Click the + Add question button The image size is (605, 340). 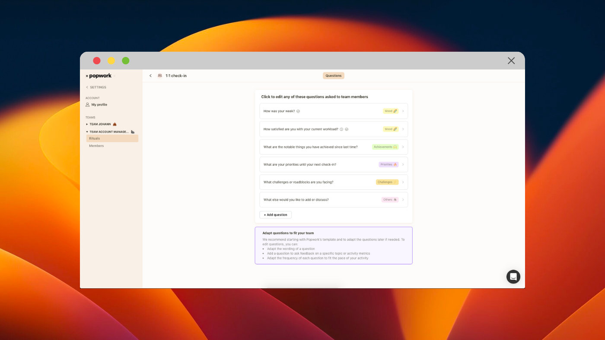[275, 214]
